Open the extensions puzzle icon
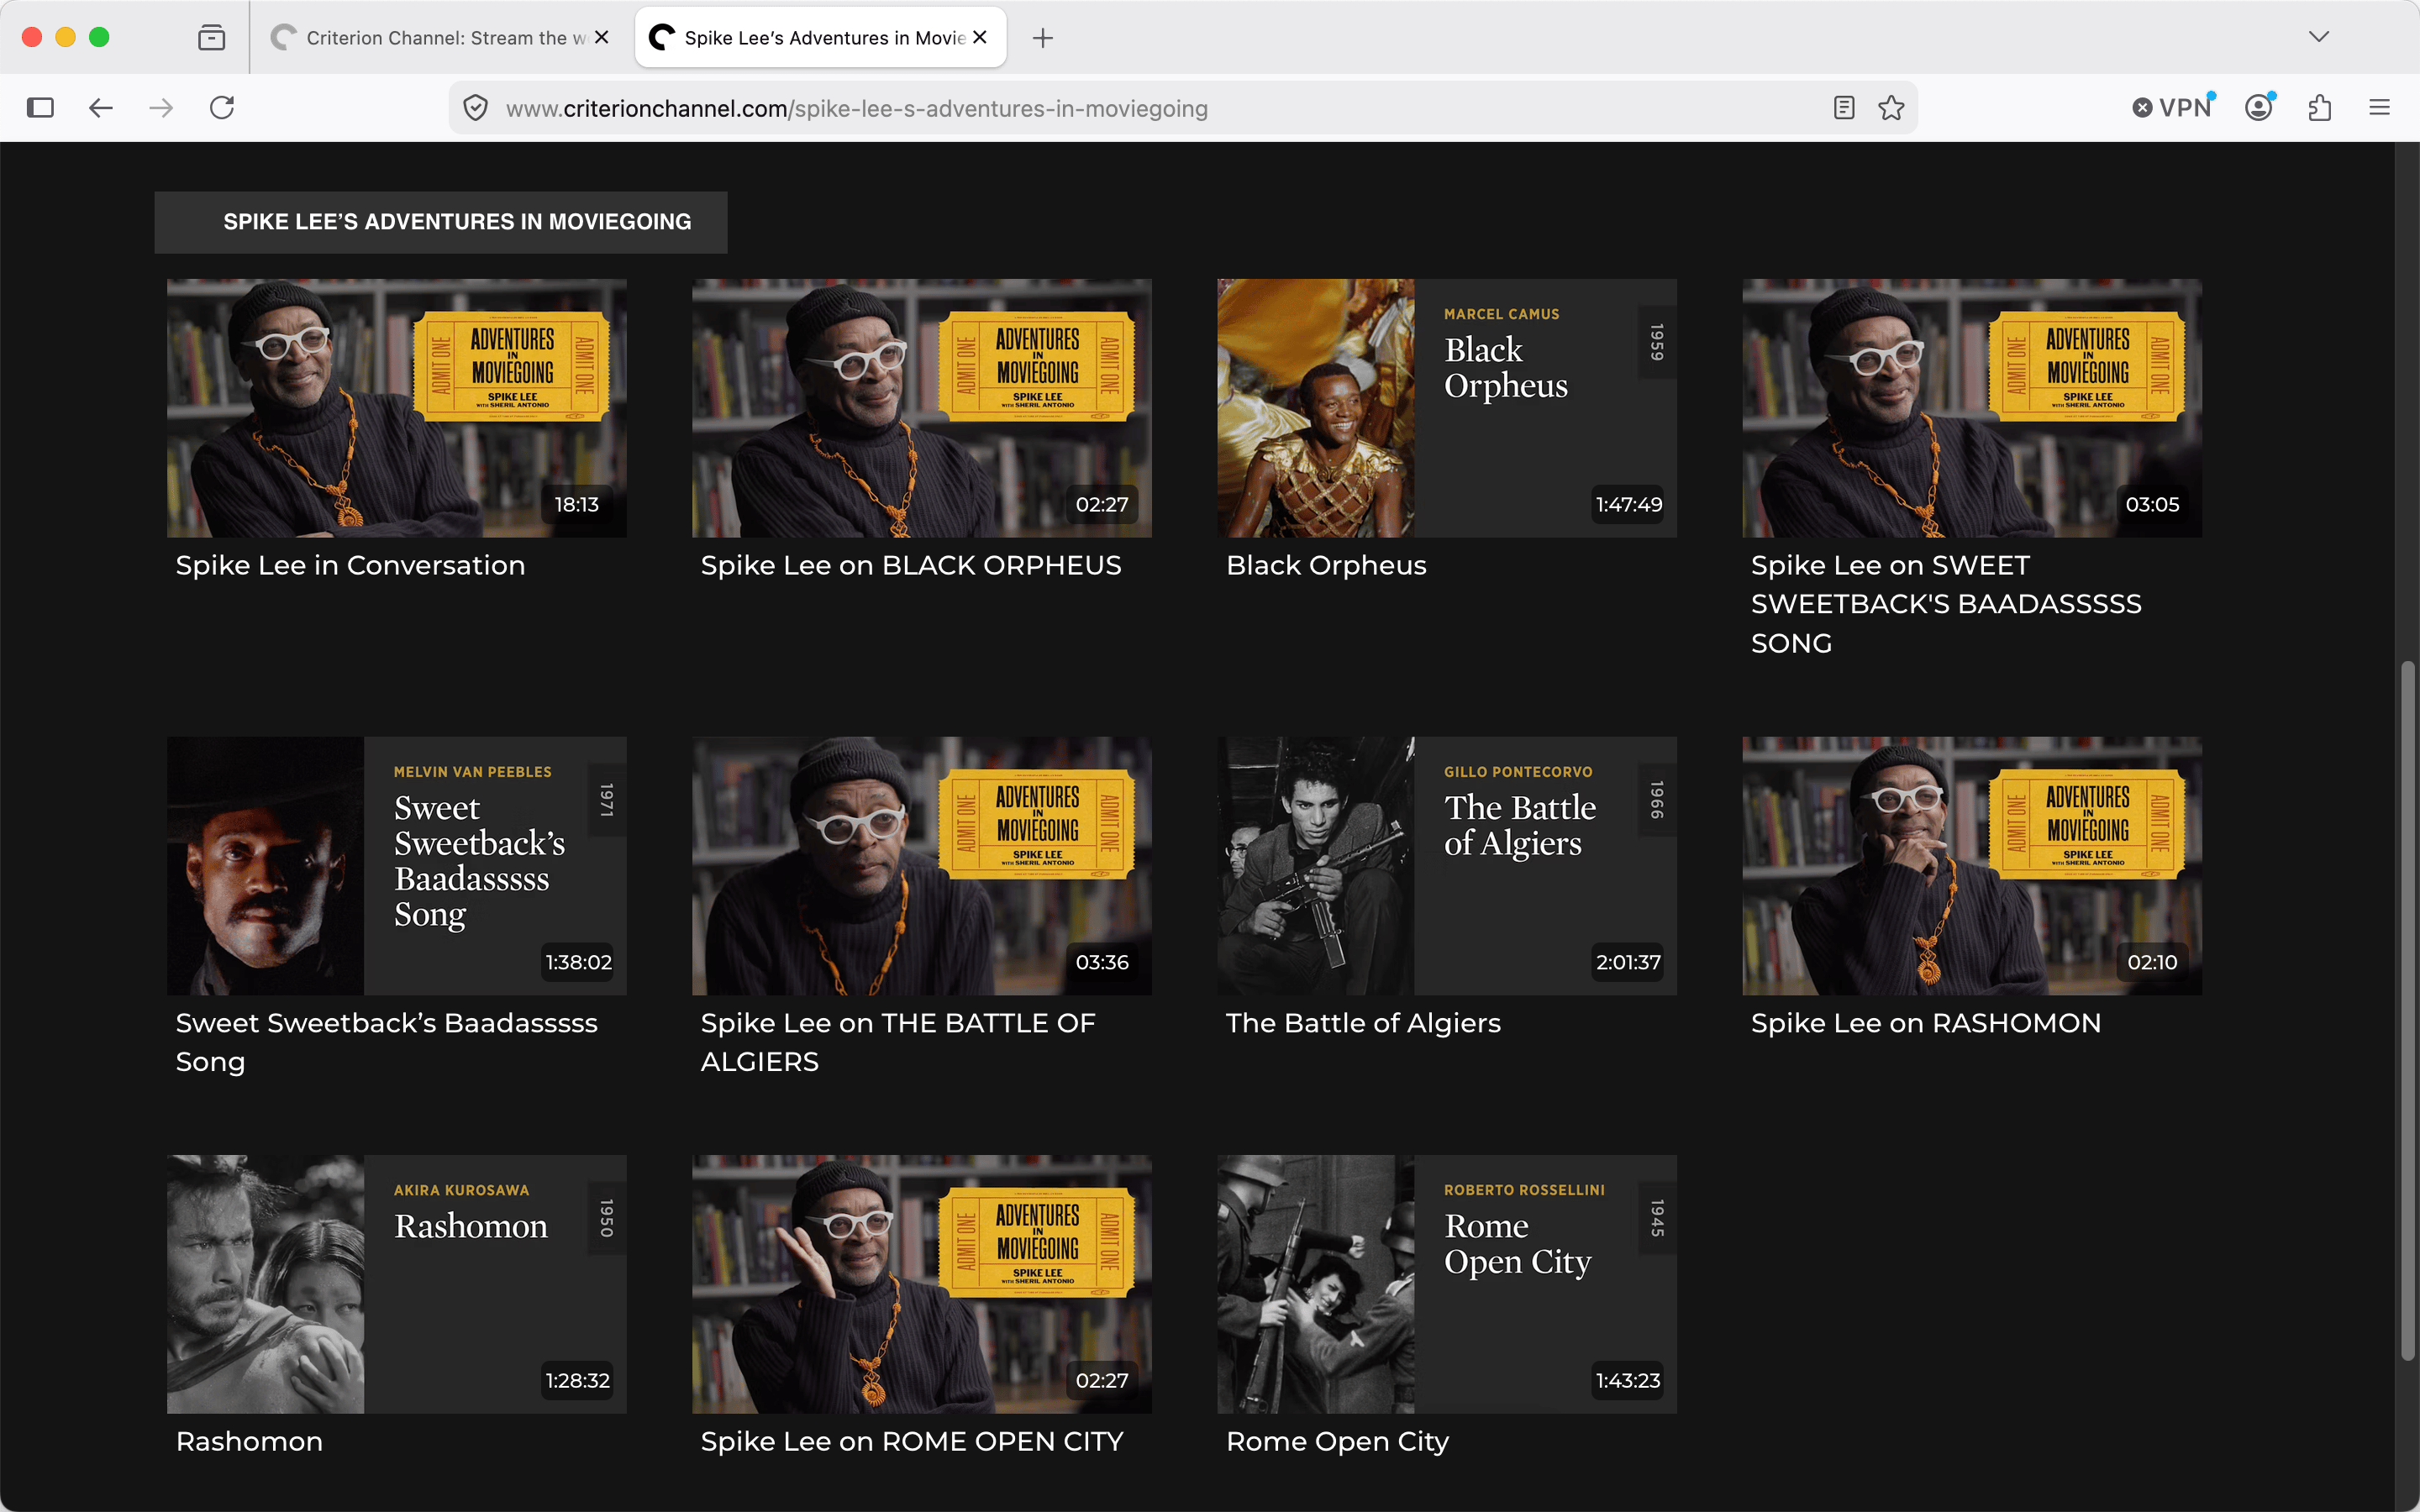 pos(2320,108)
